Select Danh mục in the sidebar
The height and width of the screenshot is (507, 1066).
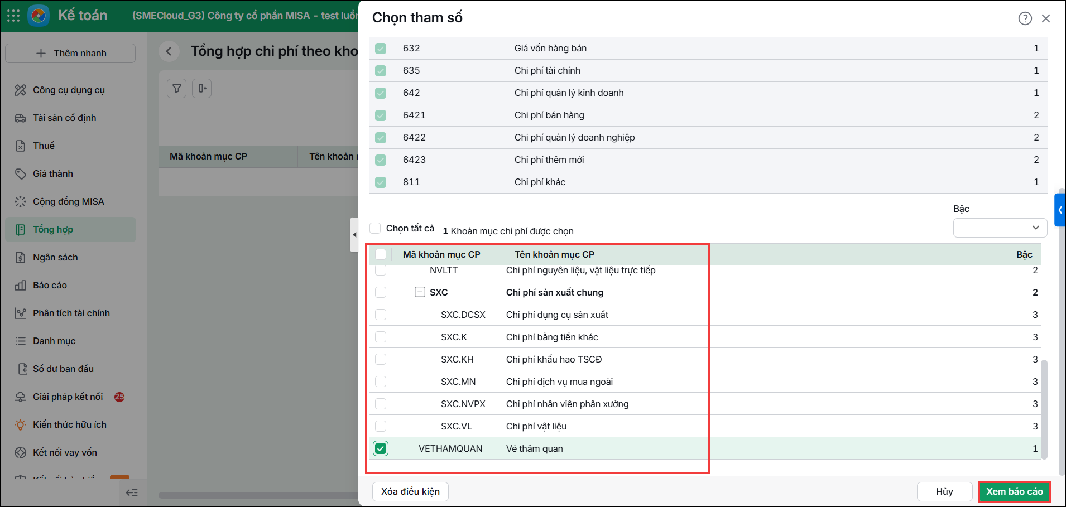(54, 341)
